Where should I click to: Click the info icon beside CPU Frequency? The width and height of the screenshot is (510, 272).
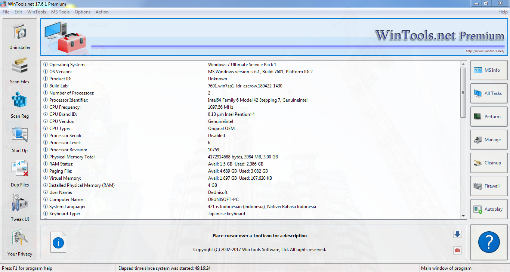[46, 107]
